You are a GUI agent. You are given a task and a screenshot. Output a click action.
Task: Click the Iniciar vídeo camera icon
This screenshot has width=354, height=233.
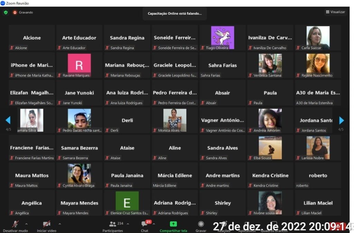coord(46,224)
